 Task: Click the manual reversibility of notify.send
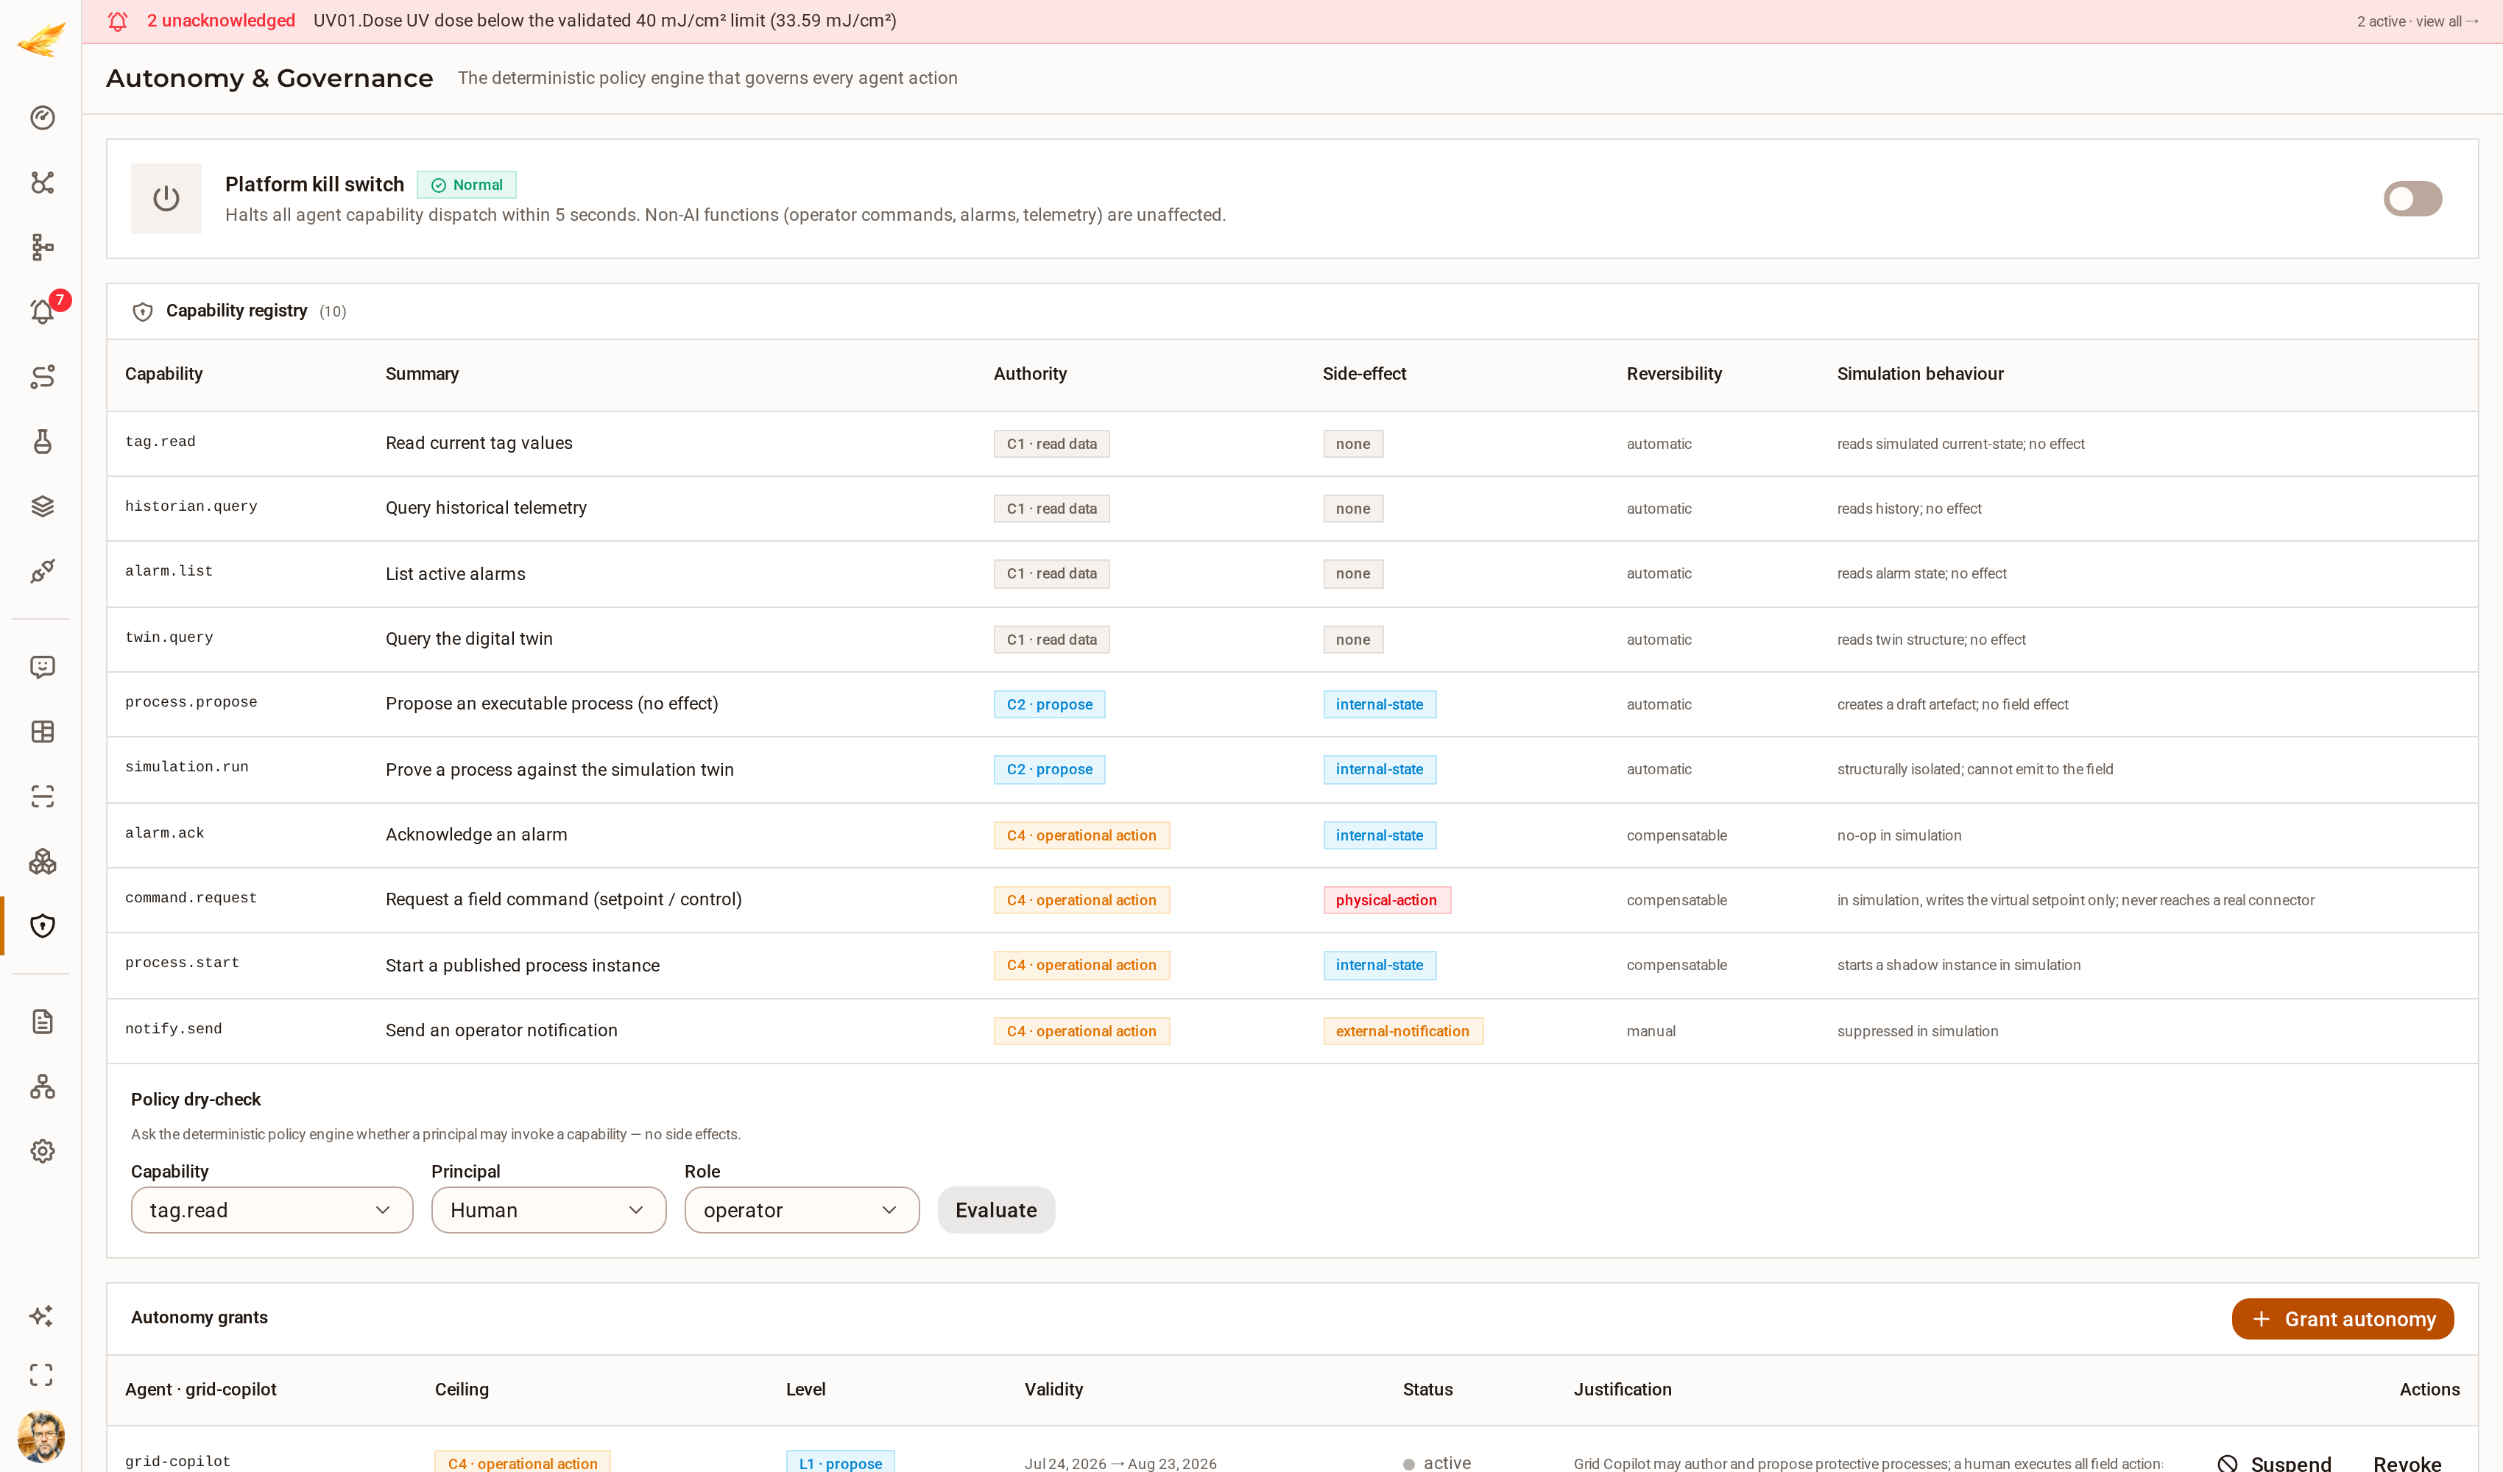point(1651,1031)
